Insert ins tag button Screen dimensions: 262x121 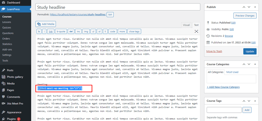coord(78,31)
